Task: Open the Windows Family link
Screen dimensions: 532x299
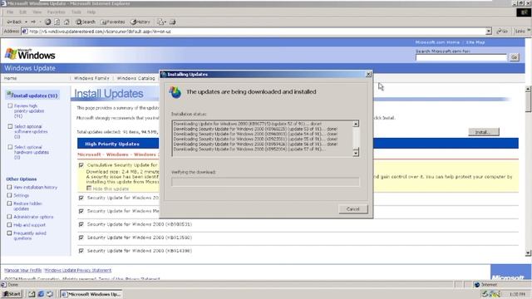Action: pos(91,78)
